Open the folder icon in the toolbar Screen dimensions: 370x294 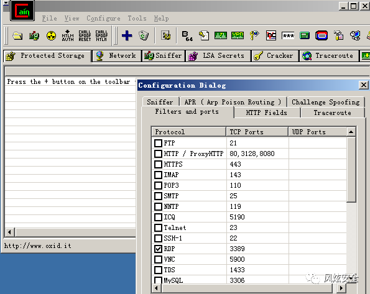(17, 36)
